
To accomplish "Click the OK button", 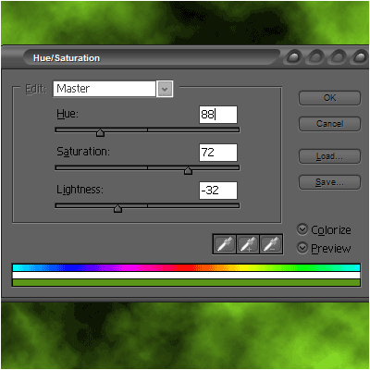I will coord(329,98).
